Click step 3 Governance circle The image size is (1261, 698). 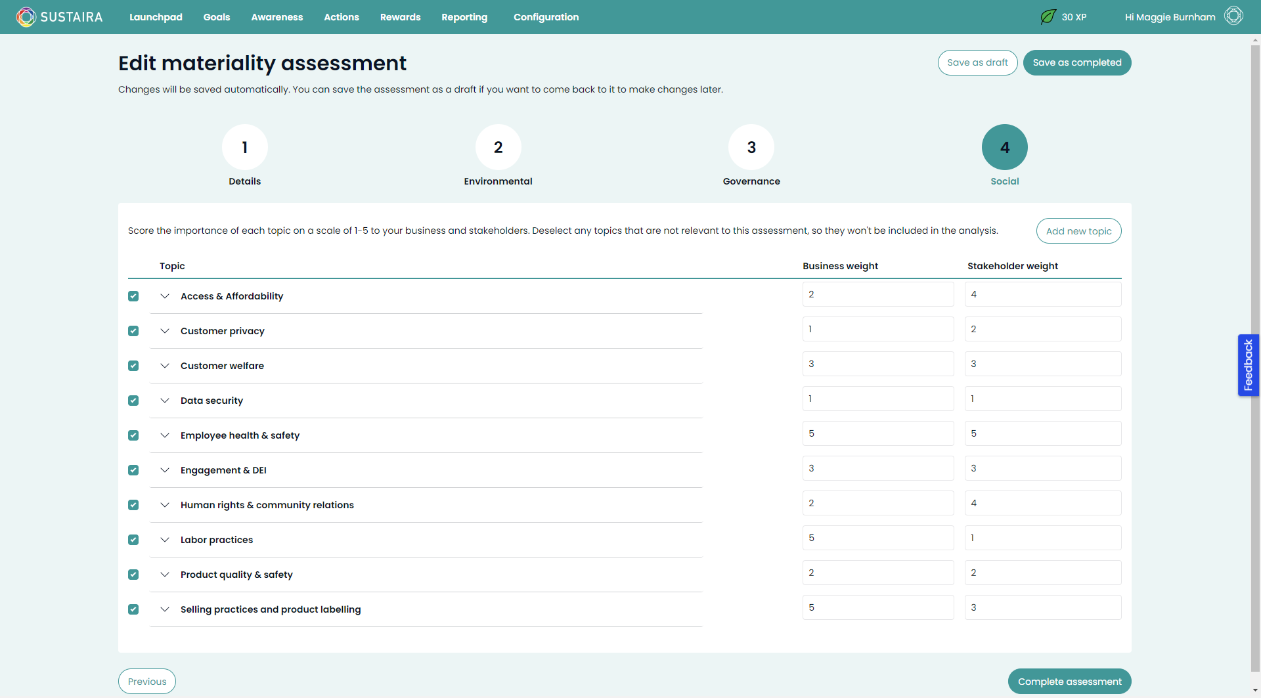[751, 147]
